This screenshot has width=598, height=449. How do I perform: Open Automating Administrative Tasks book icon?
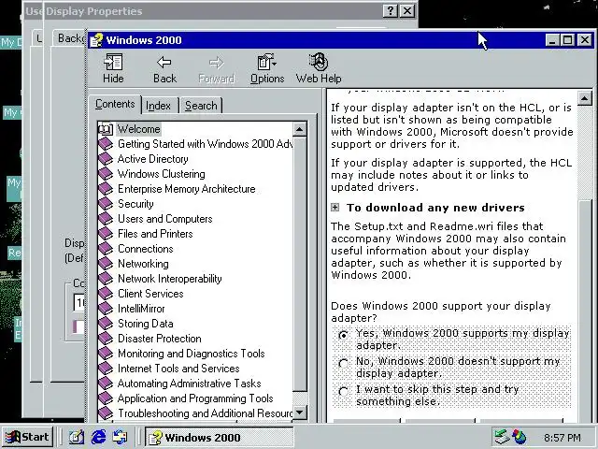(106, 383)
